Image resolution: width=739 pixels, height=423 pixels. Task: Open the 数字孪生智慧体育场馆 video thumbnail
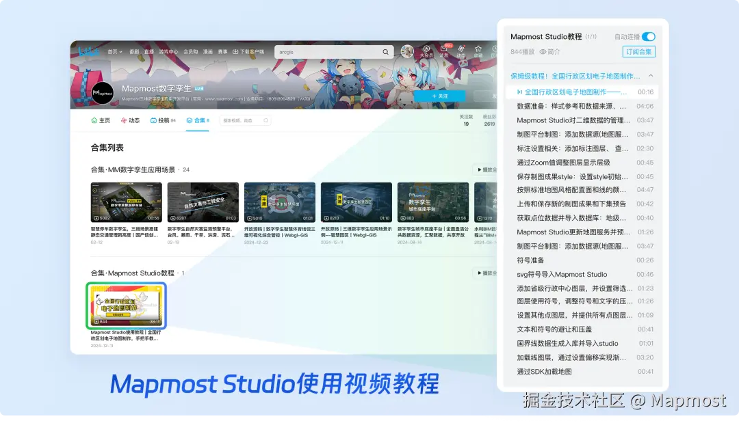coord(279,202)
